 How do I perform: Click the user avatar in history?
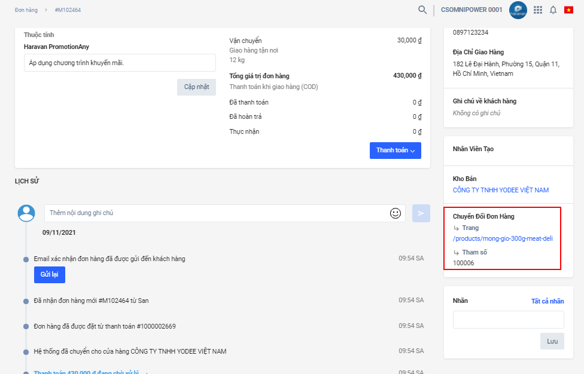(26, 213)
